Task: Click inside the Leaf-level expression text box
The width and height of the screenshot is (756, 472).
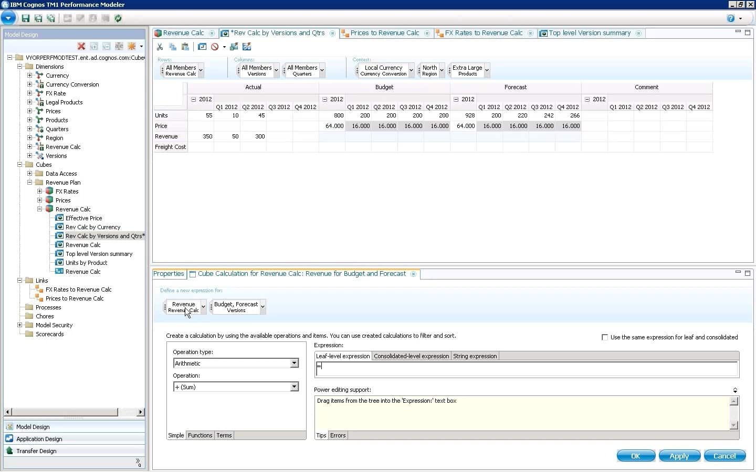Action: point(525,369)
